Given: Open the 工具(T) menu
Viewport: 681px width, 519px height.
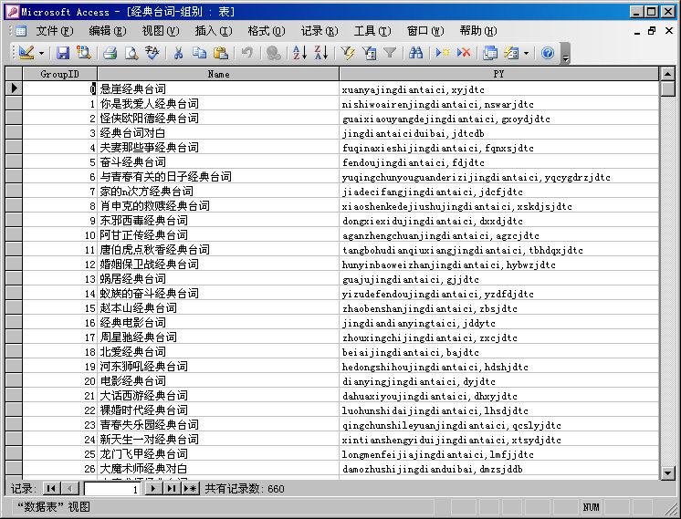Looking at the screenshot, I should tap(372, 31).
